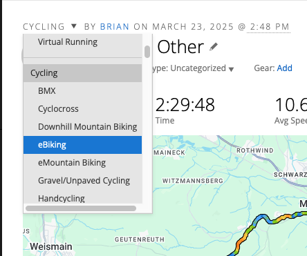Choose eMountain Biking option
The image size is (307, 256).
[82, 163]
